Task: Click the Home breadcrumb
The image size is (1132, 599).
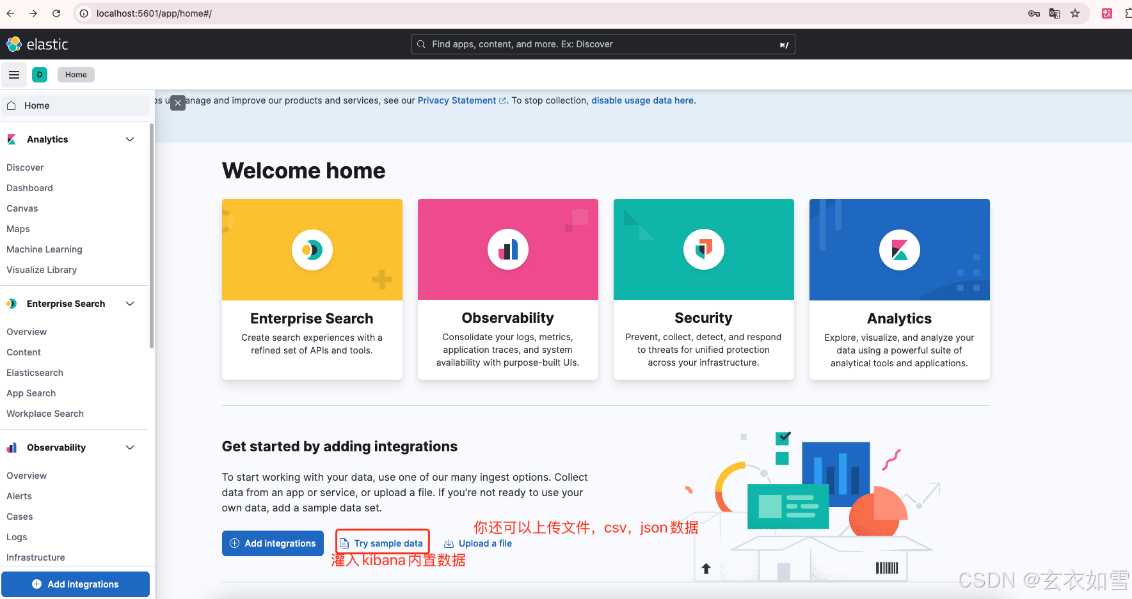Action: [x=76, y=75]
